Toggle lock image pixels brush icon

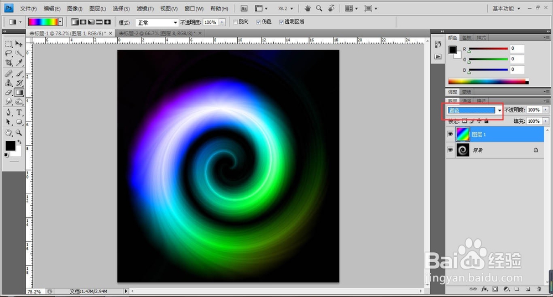click(x=472, y=121)
